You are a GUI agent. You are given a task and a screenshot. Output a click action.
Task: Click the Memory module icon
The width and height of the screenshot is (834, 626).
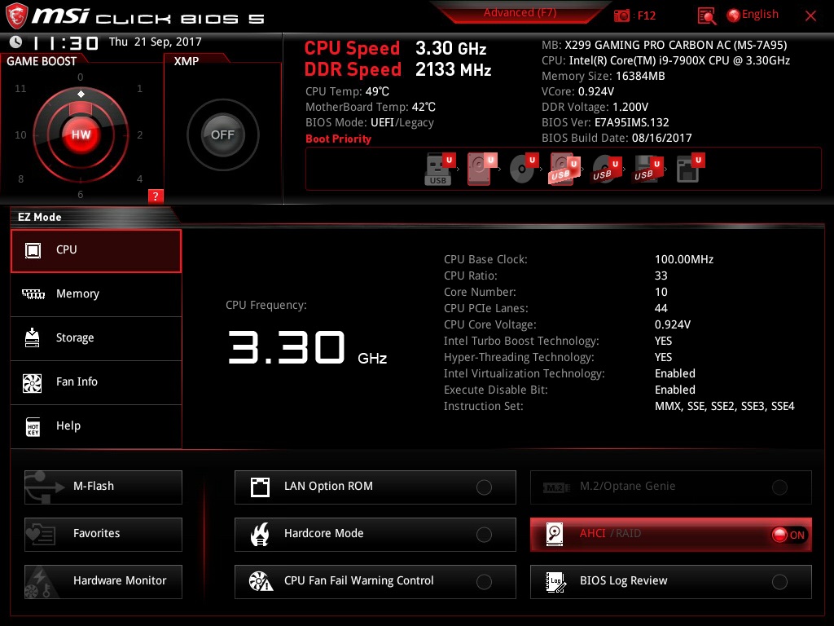(x=33, y=293)
